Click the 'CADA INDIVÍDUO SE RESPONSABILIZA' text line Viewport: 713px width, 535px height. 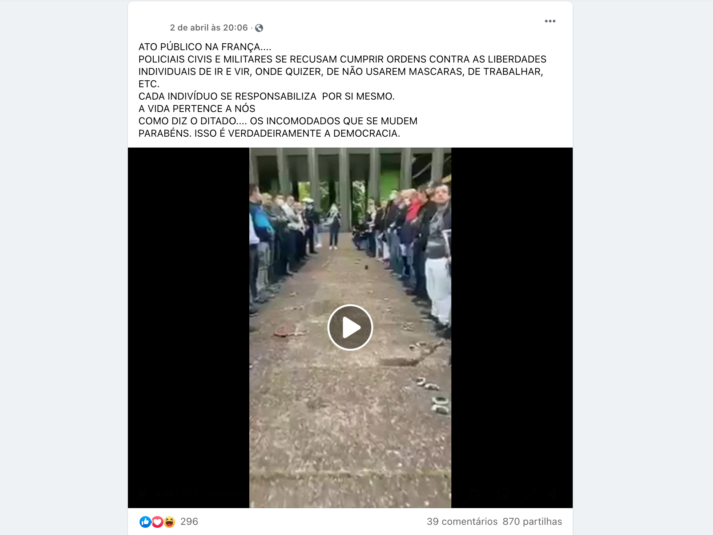[x=266, y=96]
